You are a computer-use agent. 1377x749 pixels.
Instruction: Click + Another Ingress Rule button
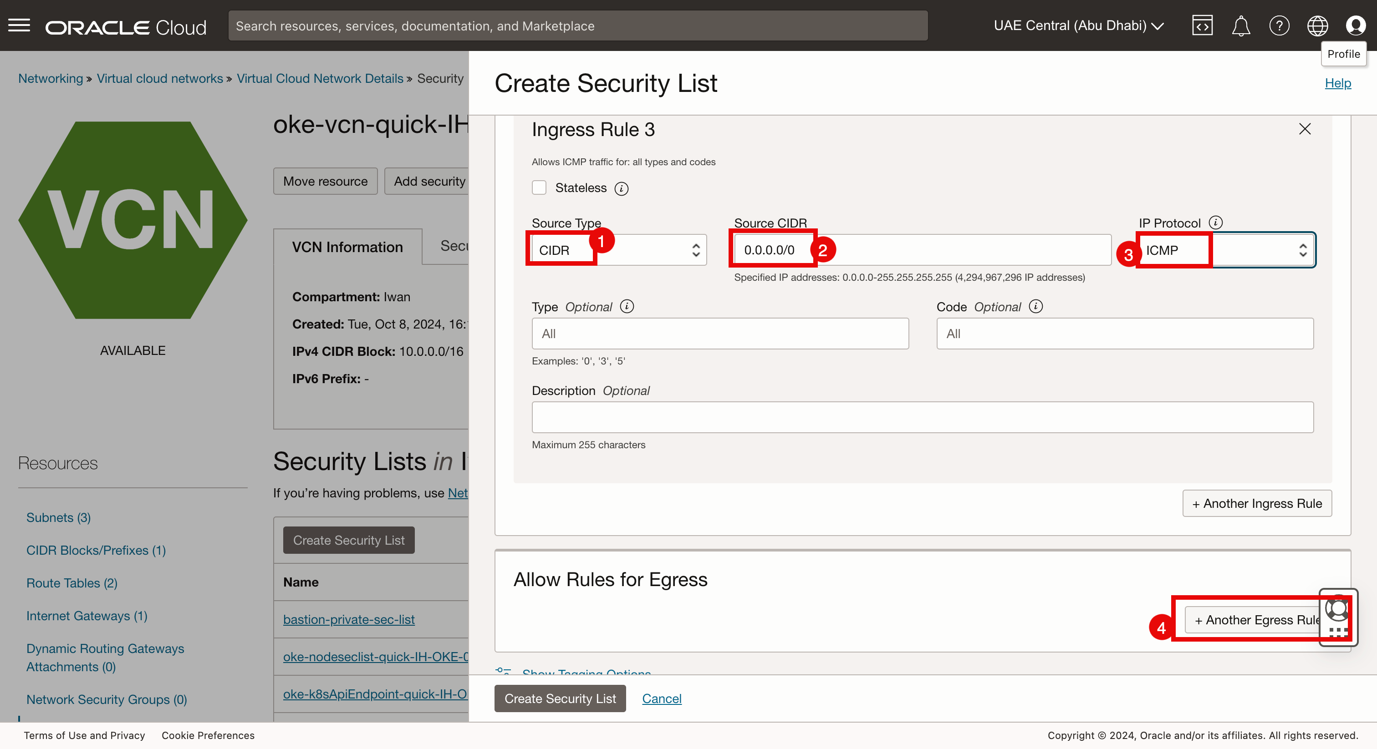pyautogui.click(x=1256, y=503)
